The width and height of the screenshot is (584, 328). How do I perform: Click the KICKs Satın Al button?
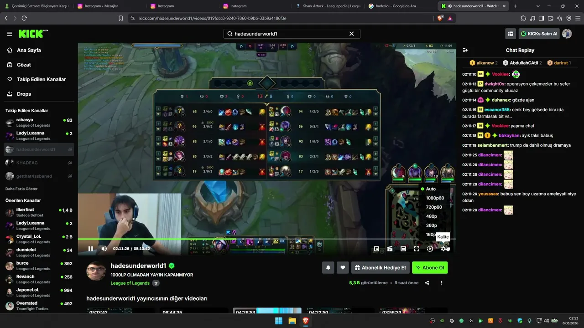coord(539,34)
